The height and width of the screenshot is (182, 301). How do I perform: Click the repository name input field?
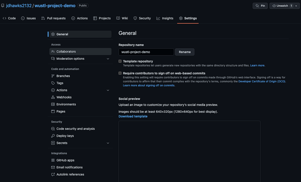(146, 52)
